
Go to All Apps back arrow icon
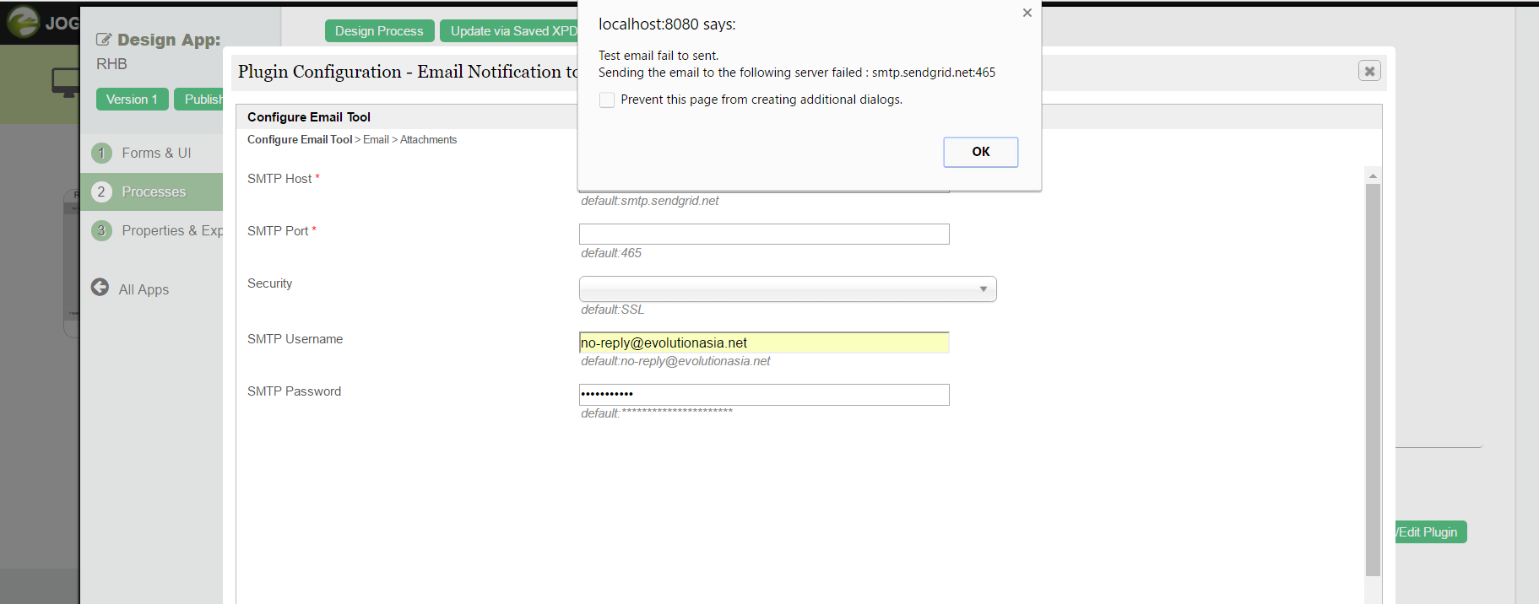(x=100, y=288)
